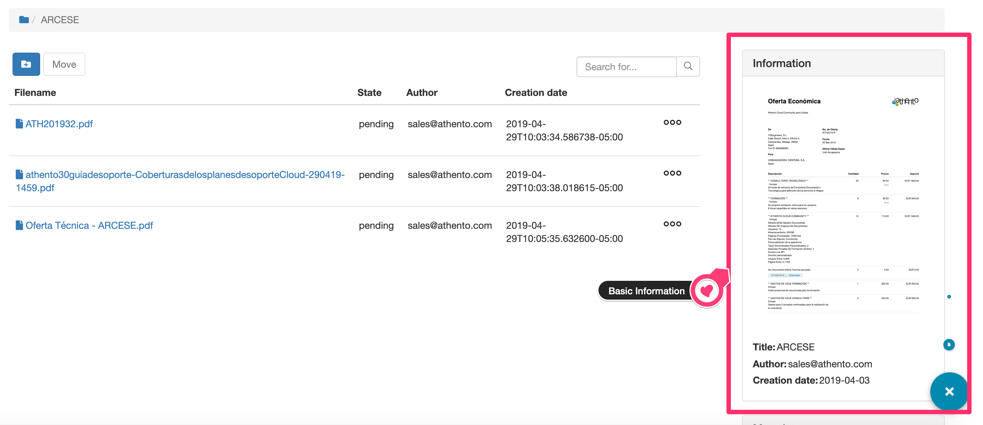Click the Filename column header
The width and height of the screenshot is (983, 425).
click(35, 93)
